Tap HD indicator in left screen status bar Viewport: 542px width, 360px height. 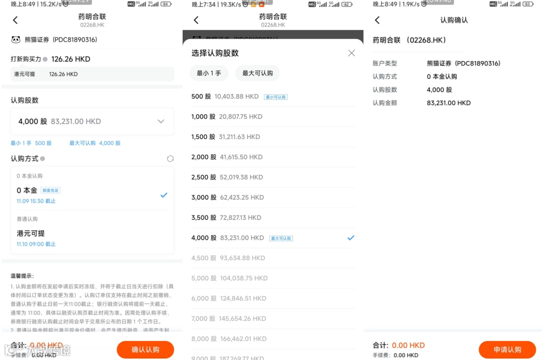tap(131, 4)
